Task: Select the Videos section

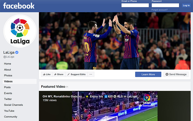Action: click(20, 81)
